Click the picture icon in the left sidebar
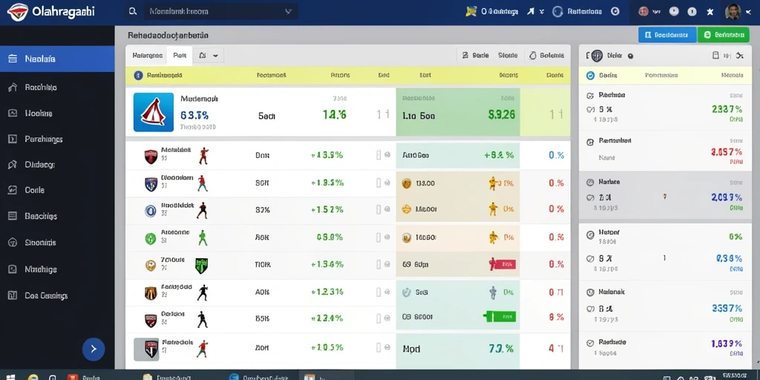Screen dimensions: 760x380 coord(13,113)
